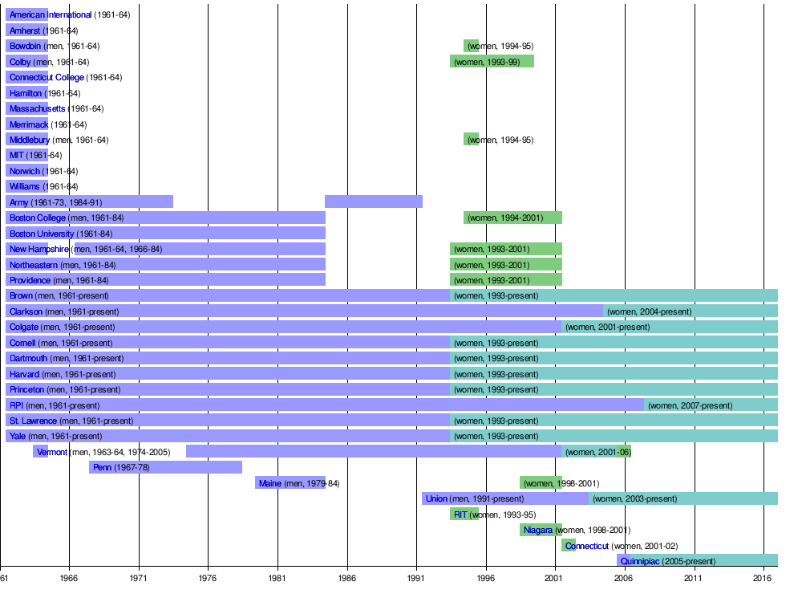Follow the Union link
The image size is (802, 606).
[x=436, y=498]
